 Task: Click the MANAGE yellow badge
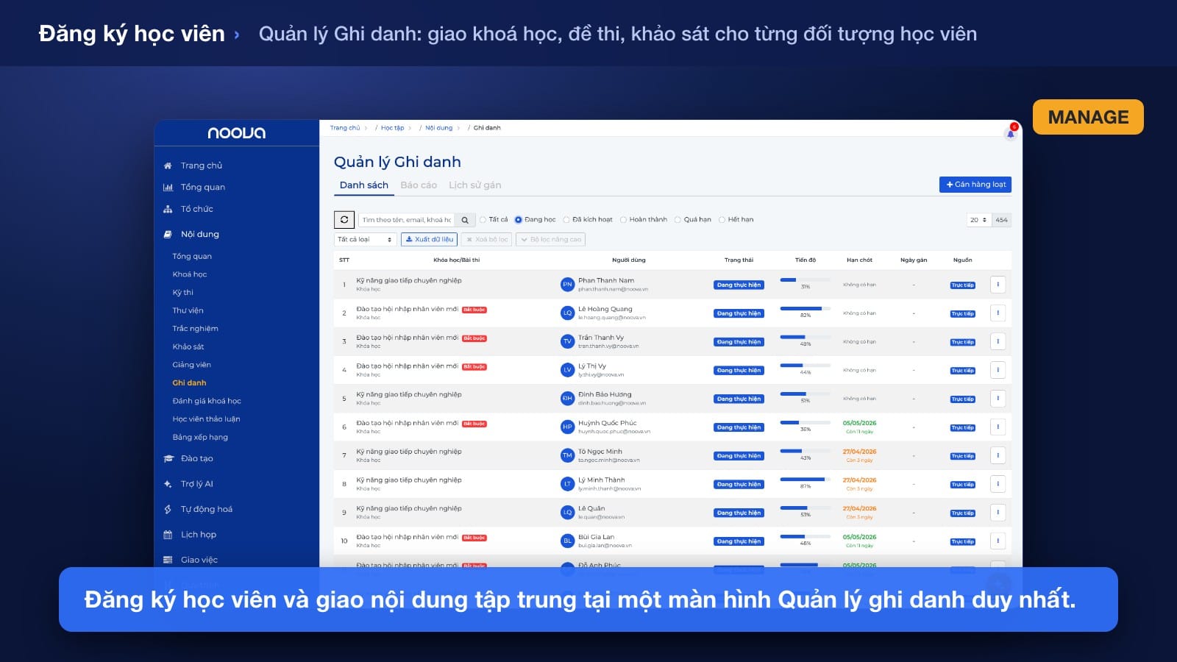[1088, 117]
